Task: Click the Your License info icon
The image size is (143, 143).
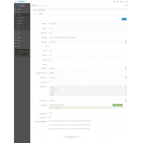Action: tap(46, 105)
